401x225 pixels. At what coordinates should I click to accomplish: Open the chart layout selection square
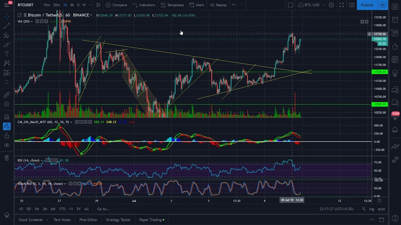tap(290, 5)
